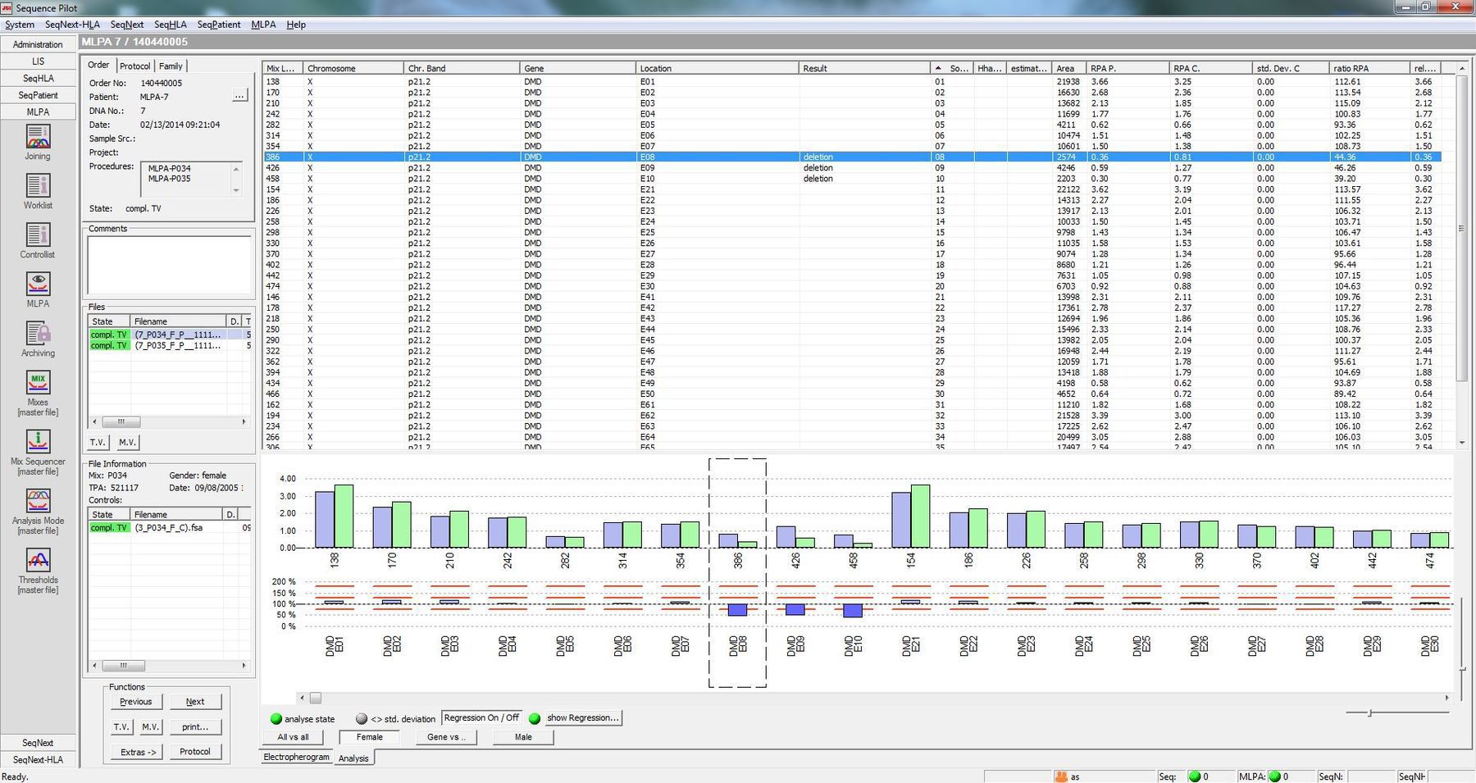The width and height of the screenshot is (1476, 783).
Task: Click the Female comparison button
Action: (369, 736)
